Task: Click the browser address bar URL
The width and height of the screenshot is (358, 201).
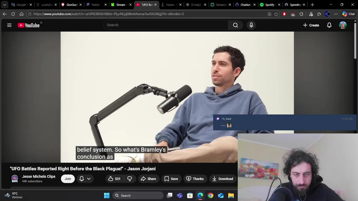Action: tap(109, 14)
